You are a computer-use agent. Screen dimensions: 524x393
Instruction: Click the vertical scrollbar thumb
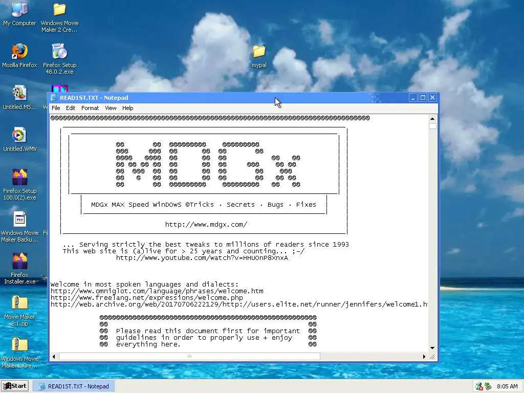(432, 126)
